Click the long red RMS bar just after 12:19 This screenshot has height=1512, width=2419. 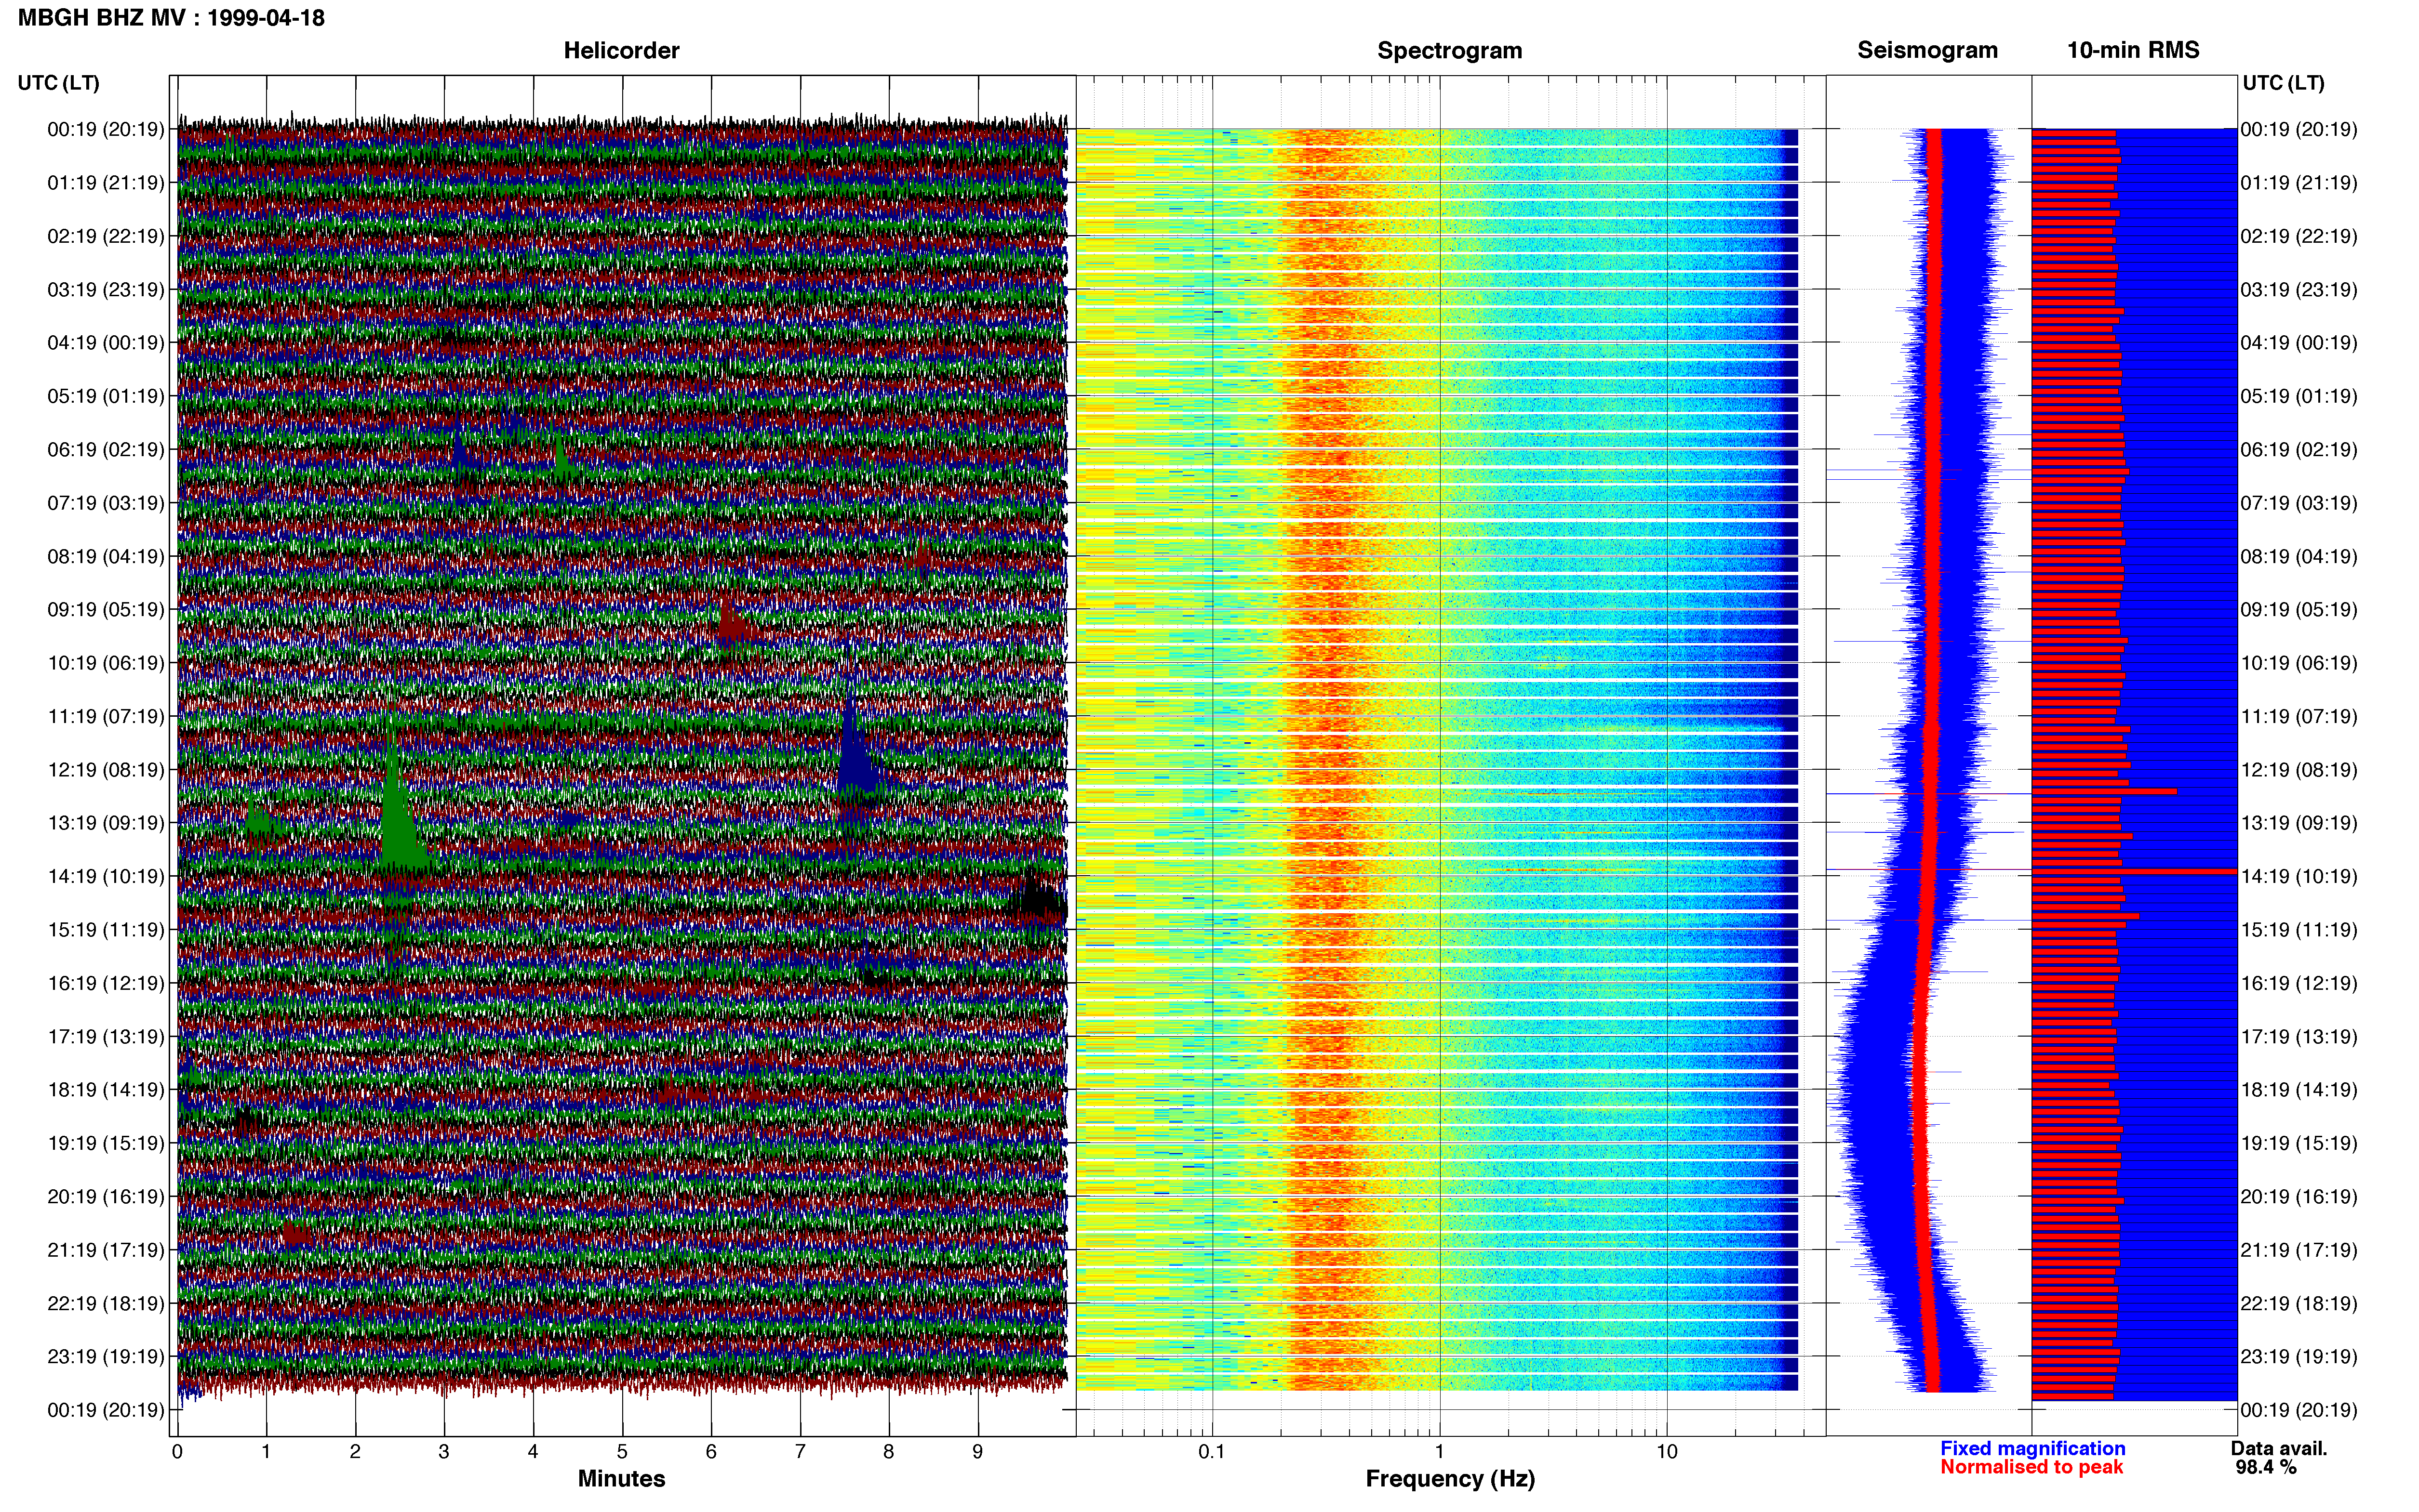point(2104,791)
